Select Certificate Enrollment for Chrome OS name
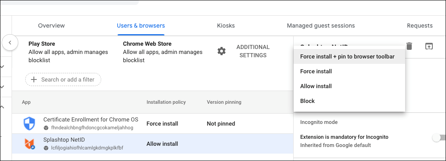The height and width of the screenshot is (161, 446). (x=91, y=119)
